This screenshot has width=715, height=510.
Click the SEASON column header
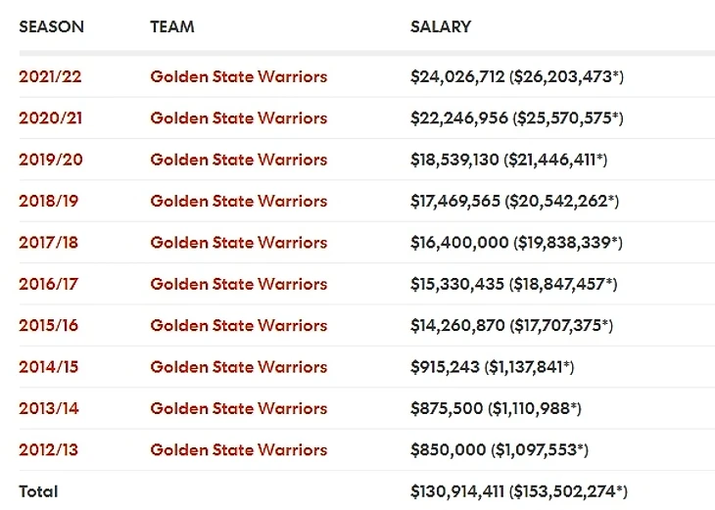tap(53, 26)
